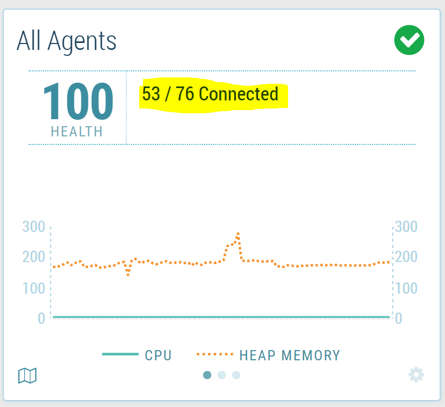This screenshot has width=445, height=407.
Task: Open widget settings gear icon
Action: click(x=416, y=374)
